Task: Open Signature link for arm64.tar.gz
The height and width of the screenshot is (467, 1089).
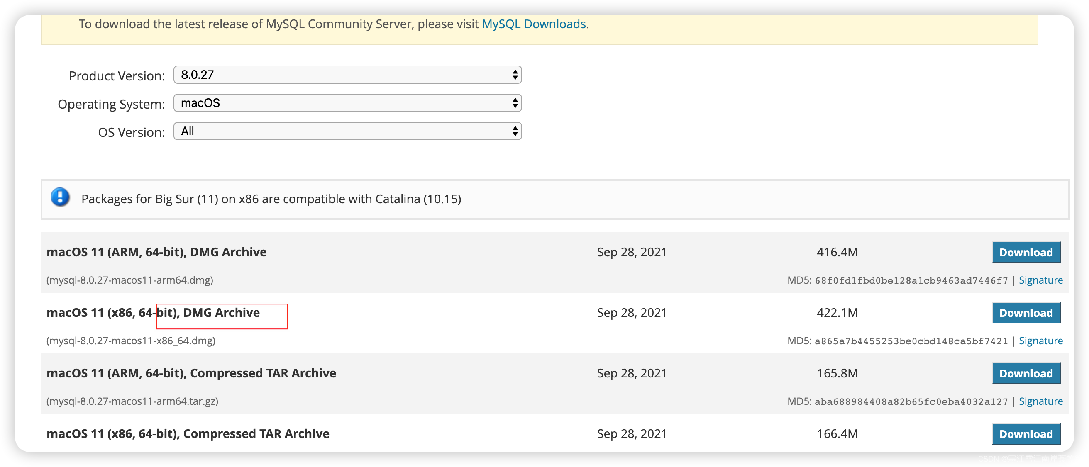Action: (1040, 401)
